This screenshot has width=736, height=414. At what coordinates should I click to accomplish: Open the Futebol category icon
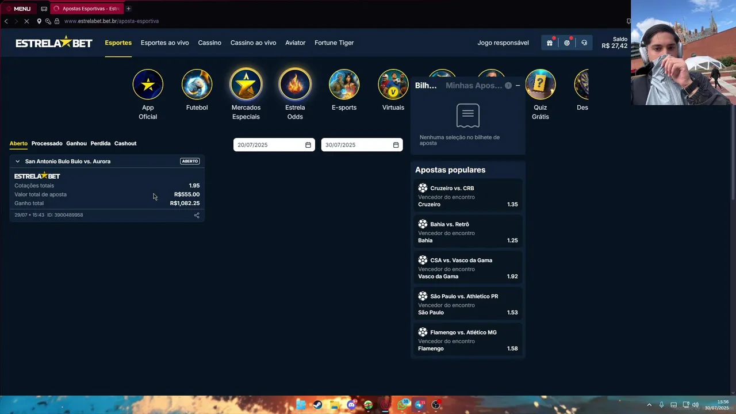197,84
